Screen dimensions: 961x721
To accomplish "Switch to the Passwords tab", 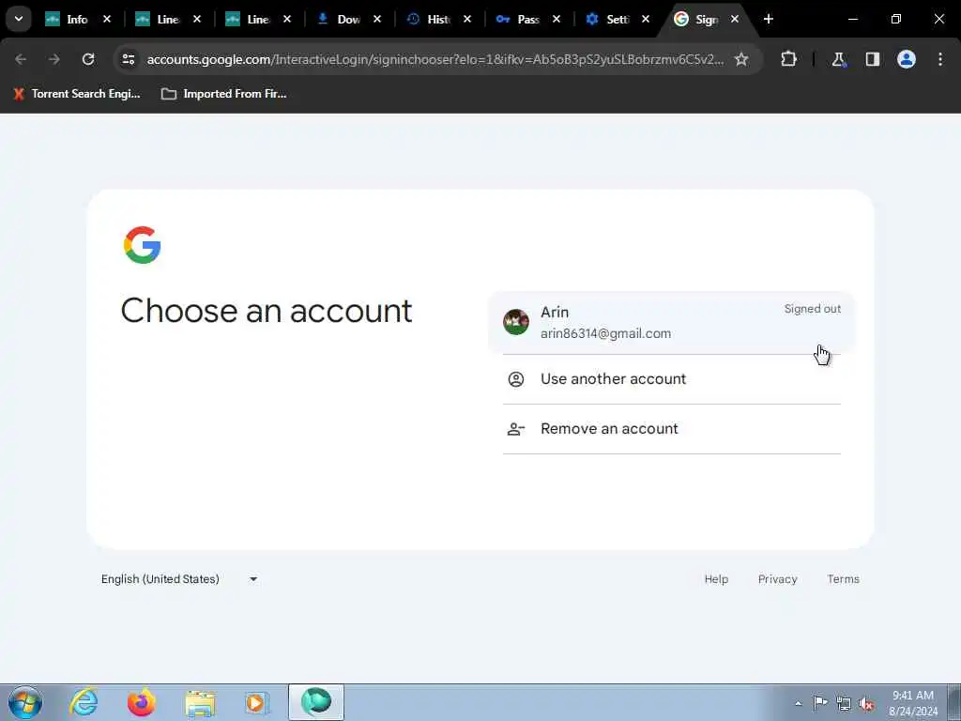I will coord(518,19).
